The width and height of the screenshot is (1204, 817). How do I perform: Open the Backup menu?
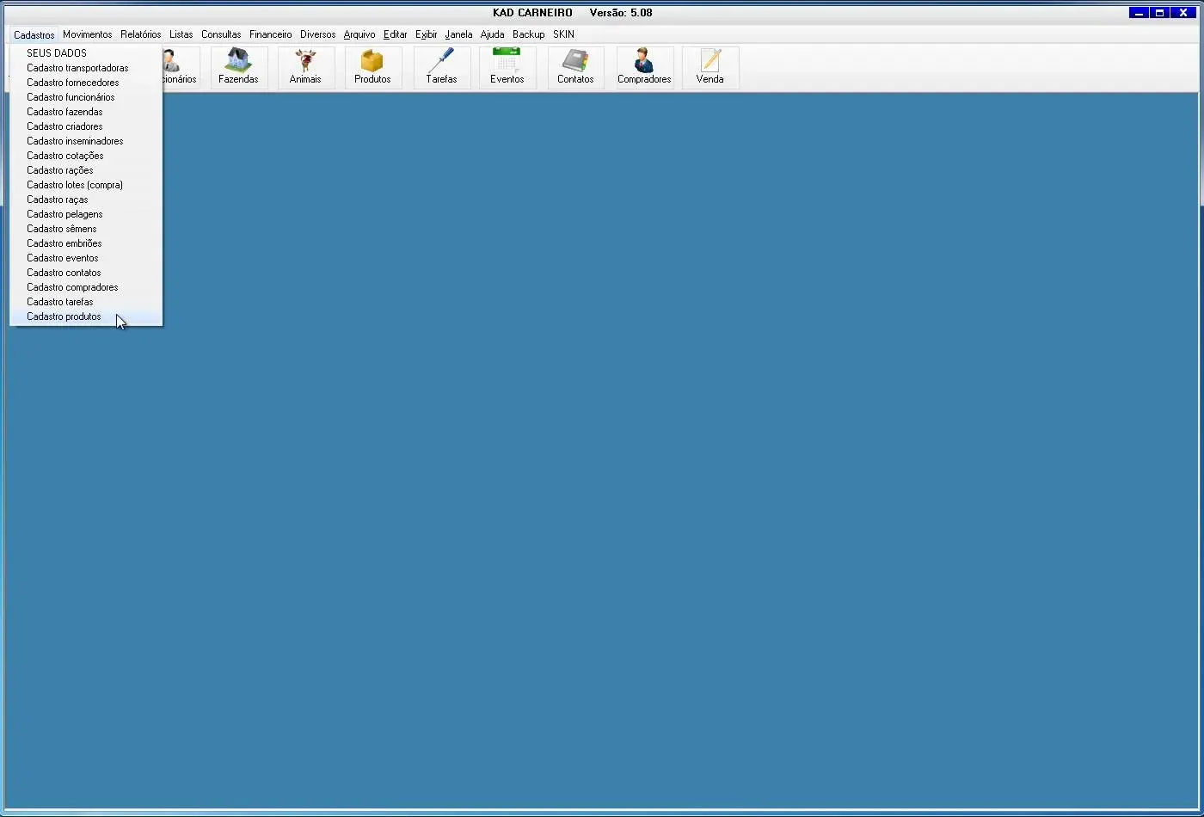coord(528,34)
